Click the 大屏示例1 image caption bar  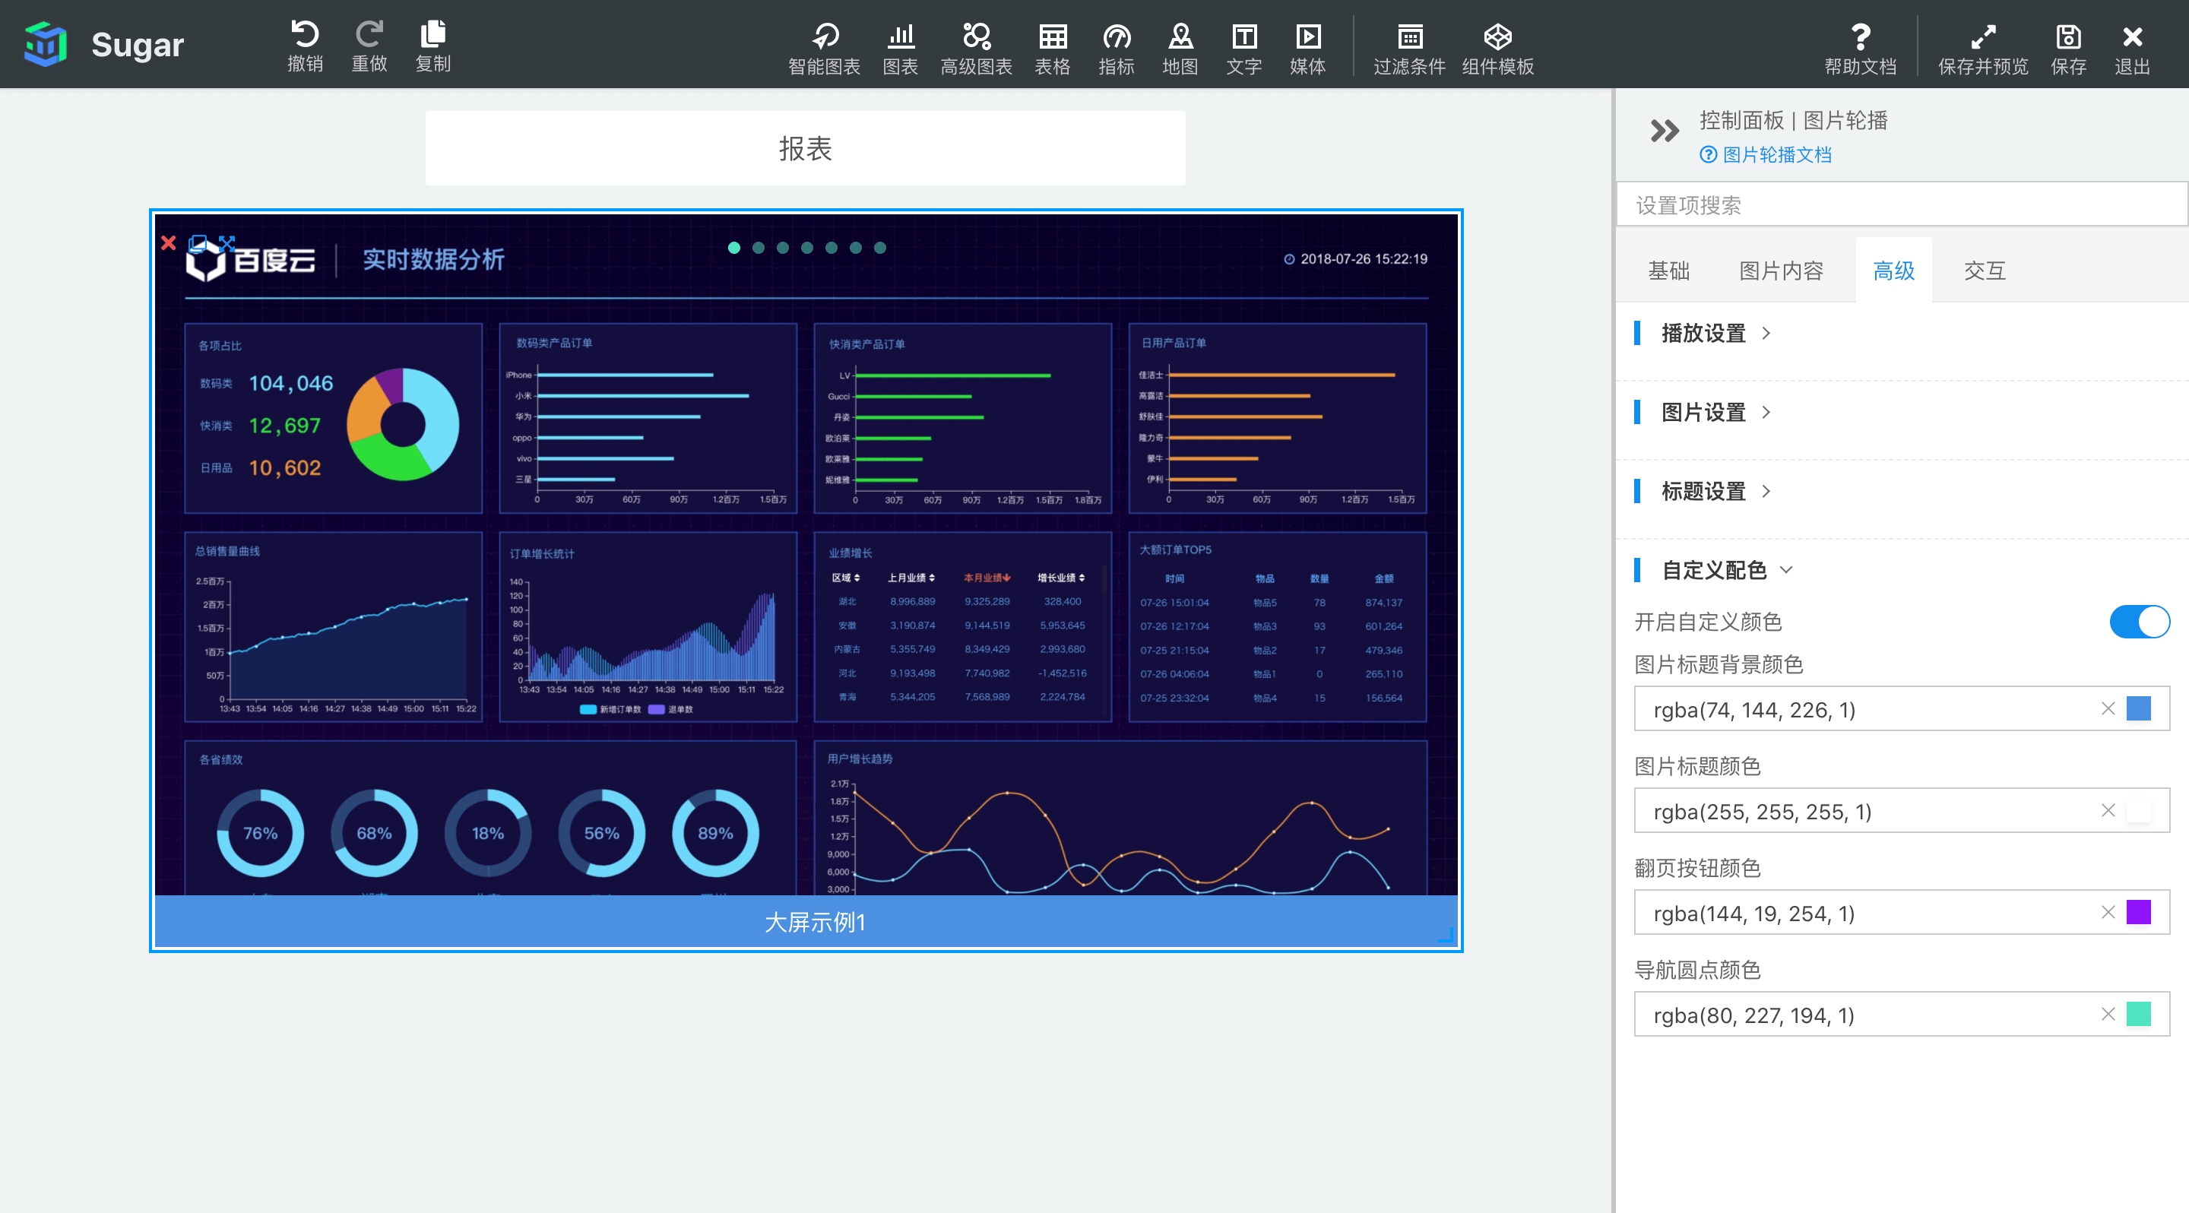tap(806, 922)
